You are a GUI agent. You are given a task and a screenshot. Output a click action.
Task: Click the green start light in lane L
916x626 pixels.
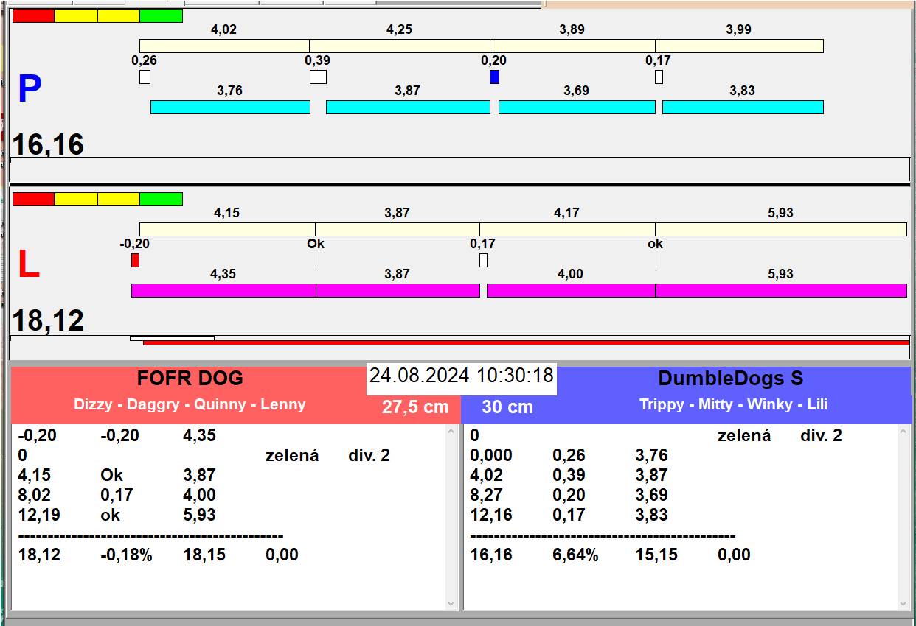point(161,199)
